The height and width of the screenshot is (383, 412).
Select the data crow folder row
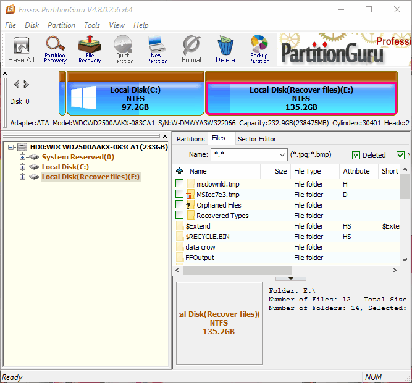tap(288, 247)
